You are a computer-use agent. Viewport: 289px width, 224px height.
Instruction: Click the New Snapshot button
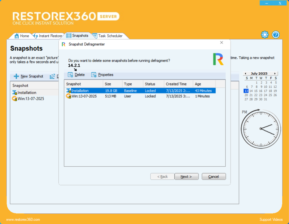point(29,76)
